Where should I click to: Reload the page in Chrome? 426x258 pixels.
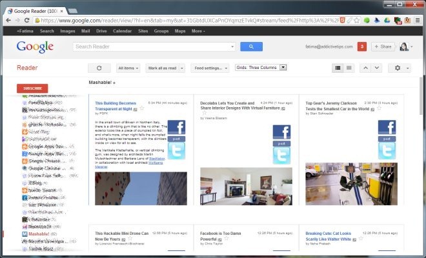(26, 21)
